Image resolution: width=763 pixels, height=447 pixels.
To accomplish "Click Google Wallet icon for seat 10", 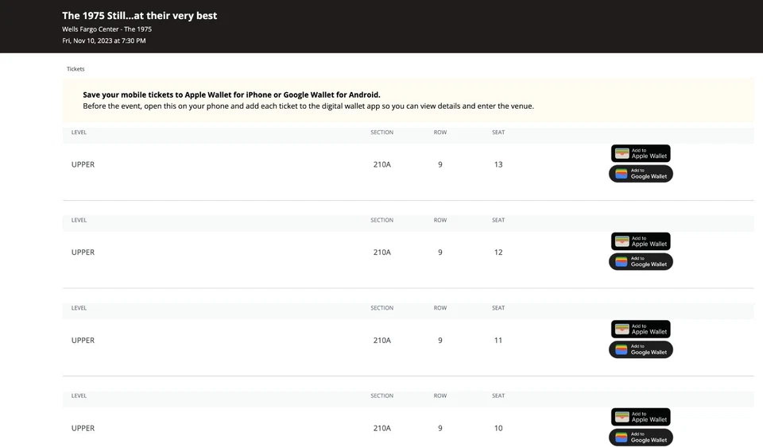I will pos(622,437).
